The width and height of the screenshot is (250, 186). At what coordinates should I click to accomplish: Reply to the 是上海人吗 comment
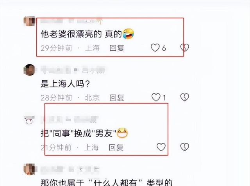pyautogui.click(x=117, y=97)
